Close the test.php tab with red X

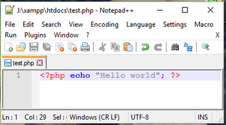click(40, 63)
